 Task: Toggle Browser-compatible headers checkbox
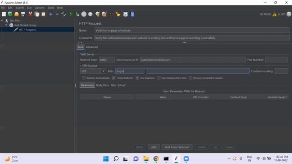click(x=191, y=78)
